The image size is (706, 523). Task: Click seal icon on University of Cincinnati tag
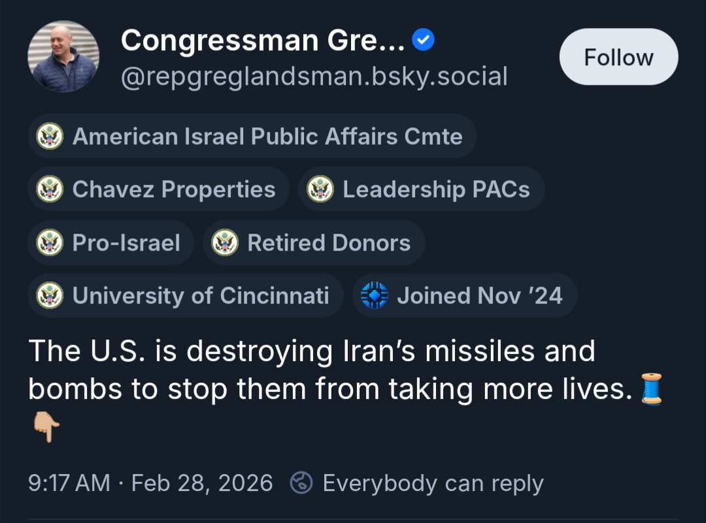50,296
